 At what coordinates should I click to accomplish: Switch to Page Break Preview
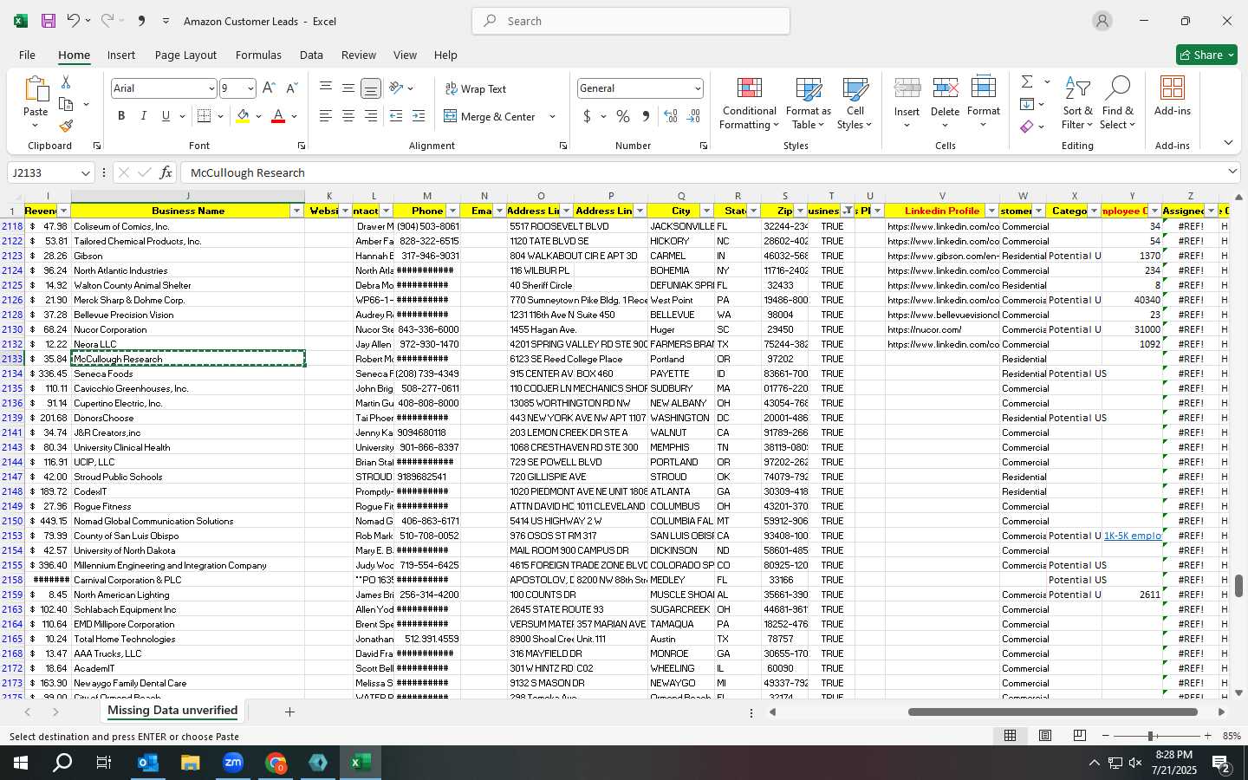[1079, 735]
